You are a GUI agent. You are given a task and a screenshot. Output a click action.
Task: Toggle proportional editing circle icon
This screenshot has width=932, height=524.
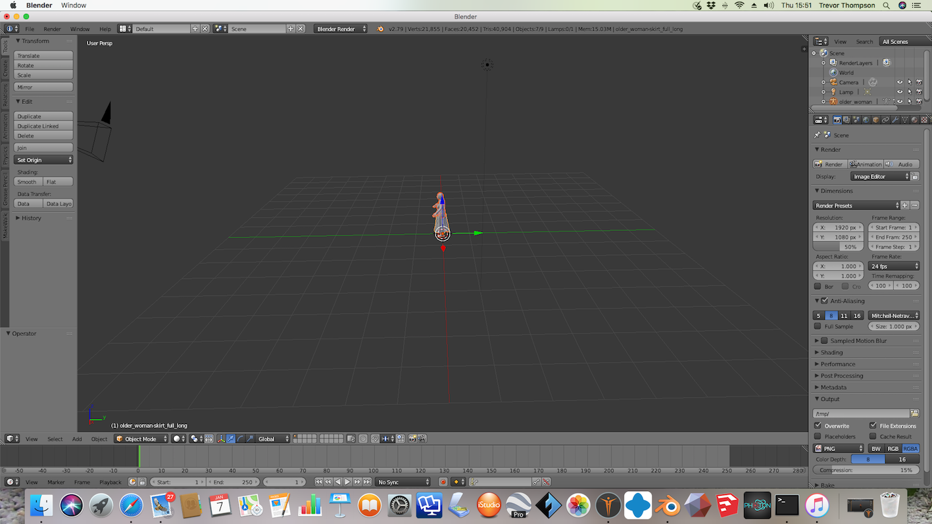click(363, 439)
